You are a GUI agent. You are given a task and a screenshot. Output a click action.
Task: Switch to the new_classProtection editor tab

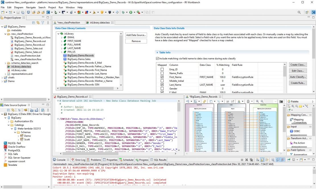[68, 23]
